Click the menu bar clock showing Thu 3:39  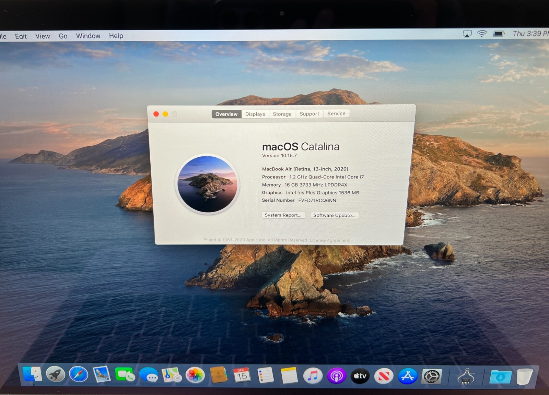(530, 34)
